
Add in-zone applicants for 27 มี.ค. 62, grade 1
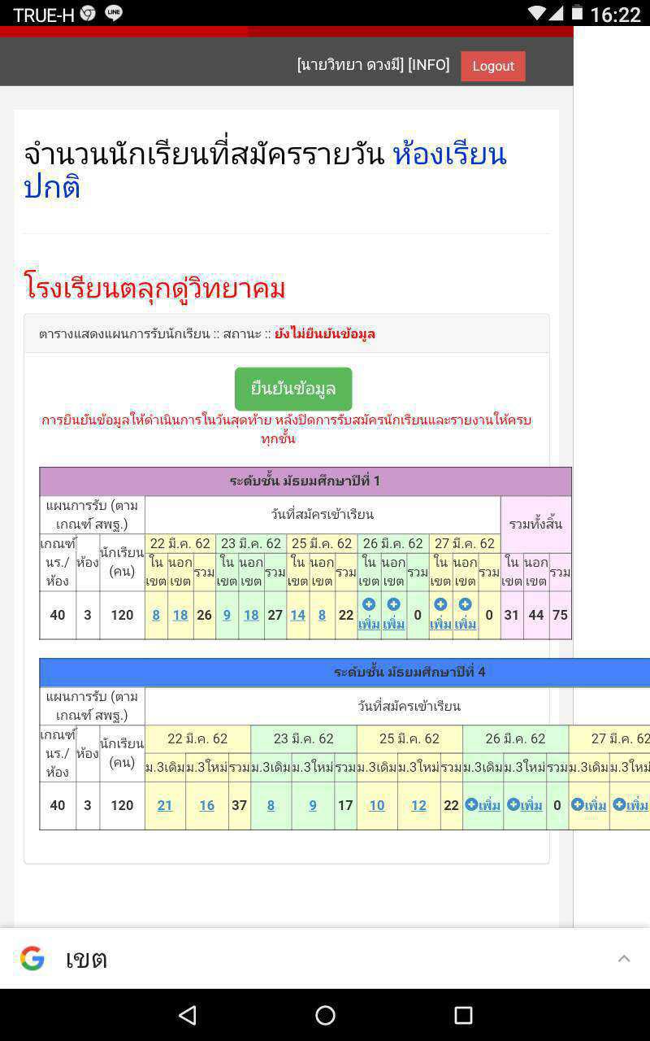coord(440,615)
